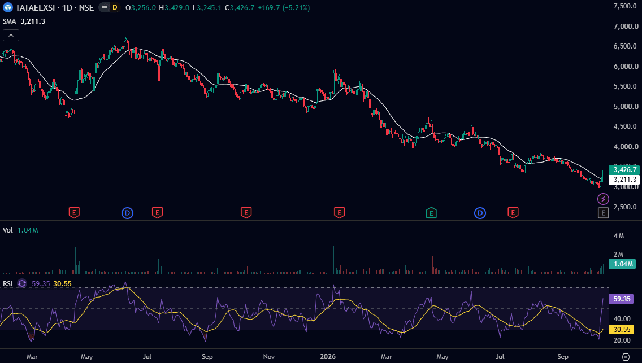
Task: Click the purple RSI legend value 59.35
Action: pyautogui.click(x=41, y=284)
